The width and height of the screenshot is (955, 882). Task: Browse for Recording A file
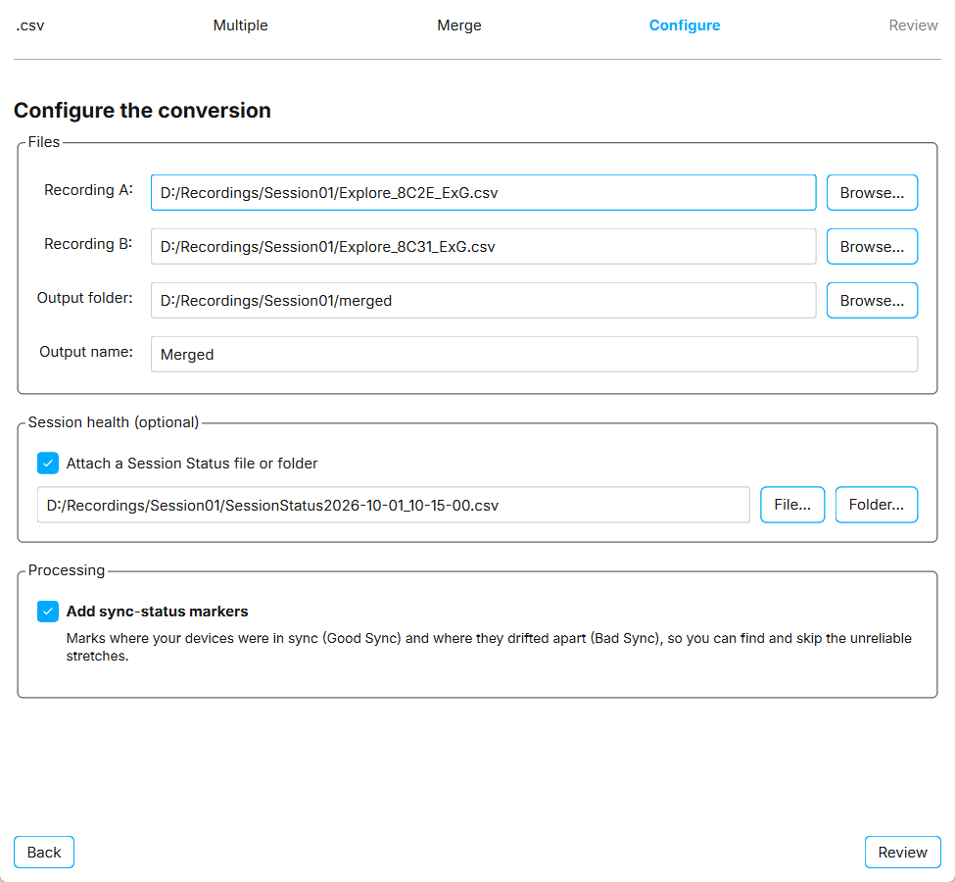coord(872,193)
